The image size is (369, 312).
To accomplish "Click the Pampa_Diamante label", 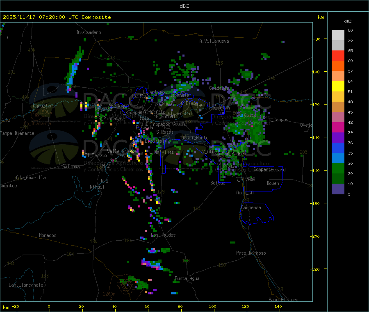I will tap(17, 133).
